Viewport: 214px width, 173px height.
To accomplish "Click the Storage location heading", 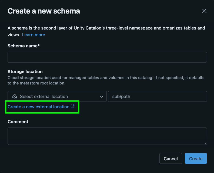I will pyautogui.click(x=25, y=71).
